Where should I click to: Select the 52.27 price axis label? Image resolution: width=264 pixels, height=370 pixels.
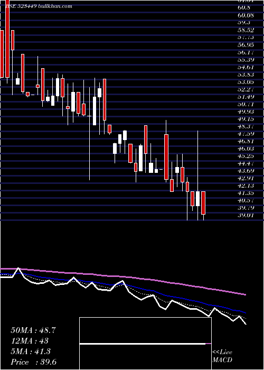[246, 89]
